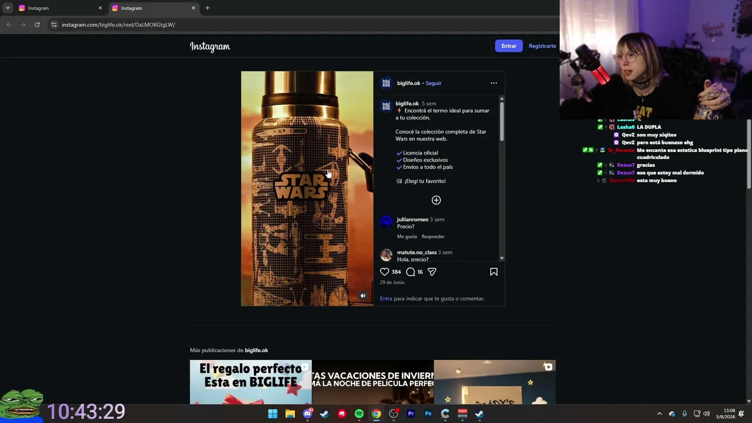Open File Explorer from the taskbar

pos(290,414)
